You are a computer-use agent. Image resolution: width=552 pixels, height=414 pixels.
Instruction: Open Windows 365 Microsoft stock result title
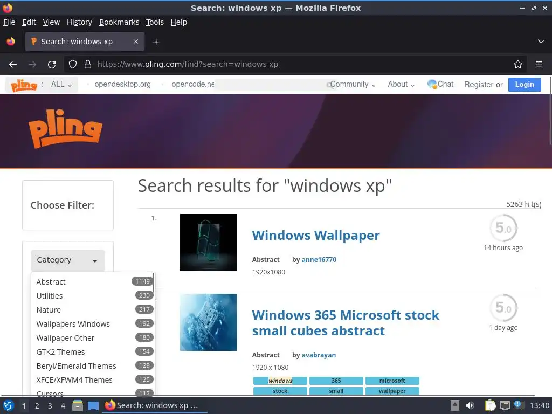[x=346, y=323]
